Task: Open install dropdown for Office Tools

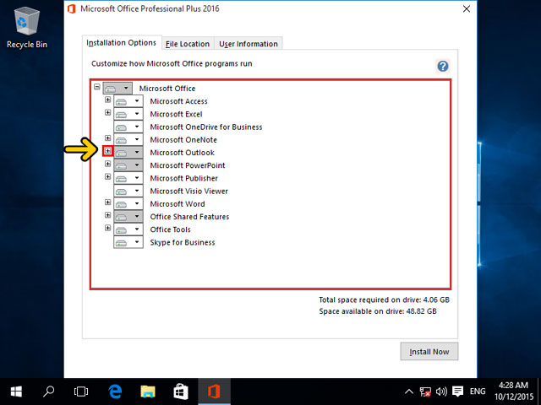Action: [x=128, y=229]
